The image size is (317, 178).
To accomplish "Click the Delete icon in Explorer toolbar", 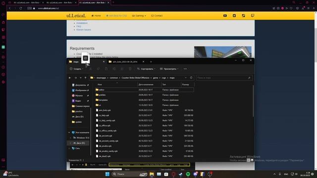I will 130,69.
